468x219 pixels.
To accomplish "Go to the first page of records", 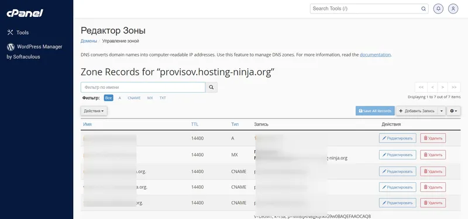I will (421, 87).
